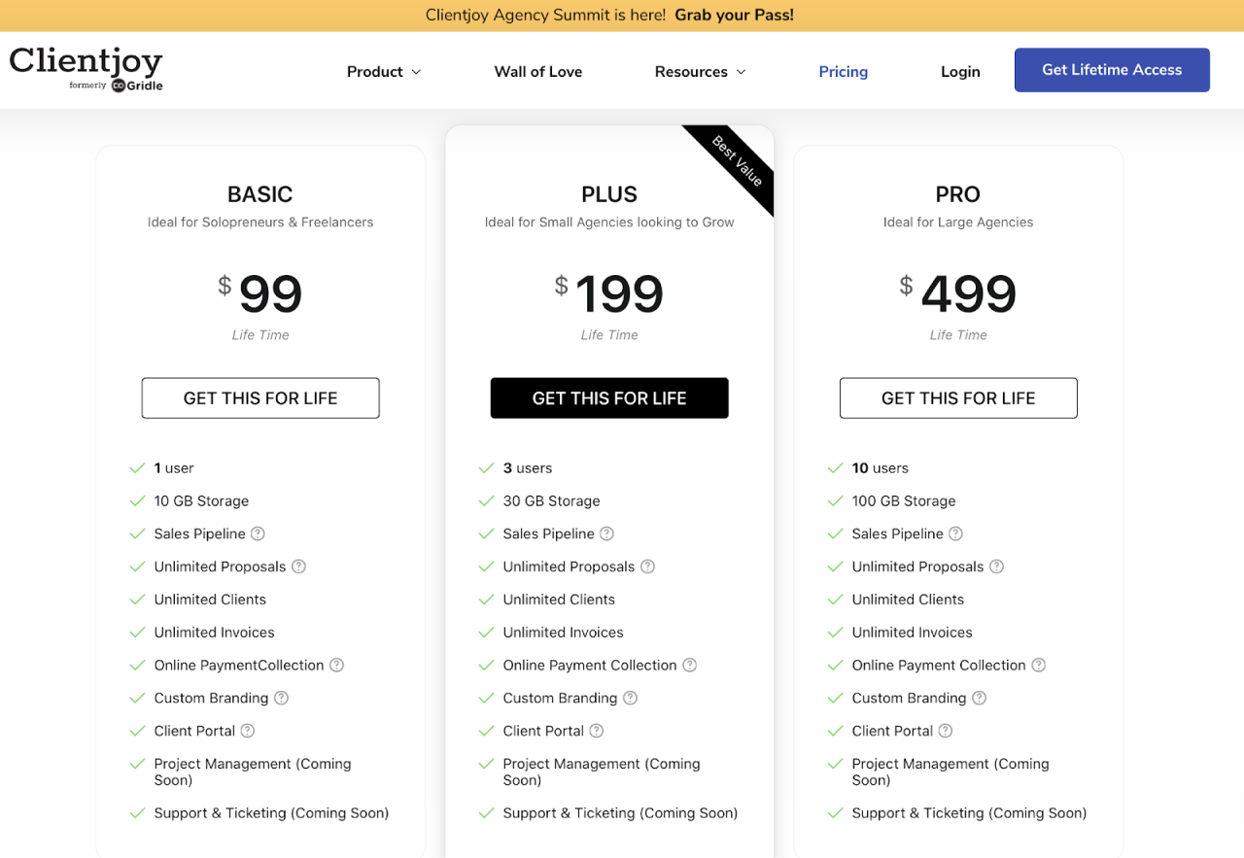This screenshot has width=1244, height=858.
Task: Select the Best Value ribbon on PLUS
Action: click(x=738, y=161)
